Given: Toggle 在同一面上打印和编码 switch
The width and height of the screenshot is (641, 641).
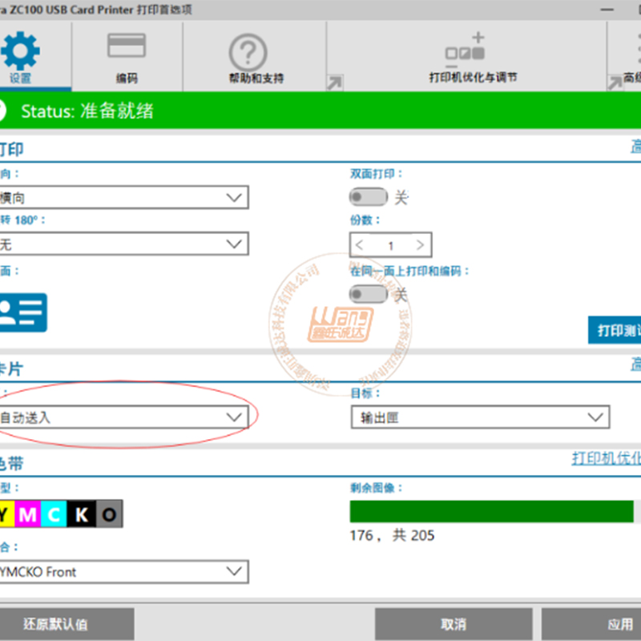Looking at the screenshot, I should coord(368,294).
